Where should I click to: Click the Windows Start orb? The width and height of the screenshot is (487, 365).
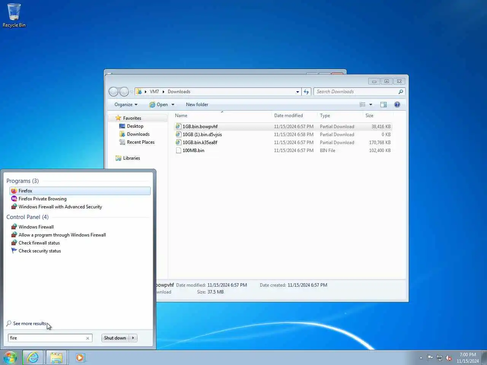click(x=10, y=358)
